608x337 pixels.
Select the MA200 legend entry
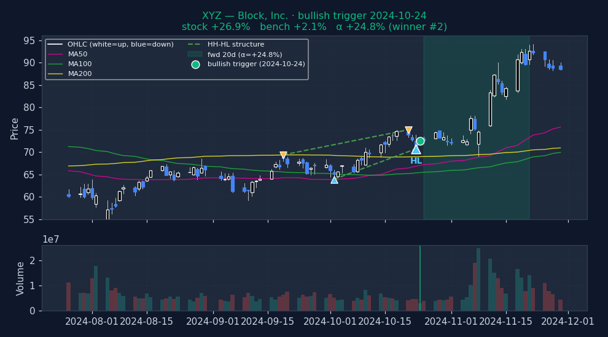[x=80, y=74]
